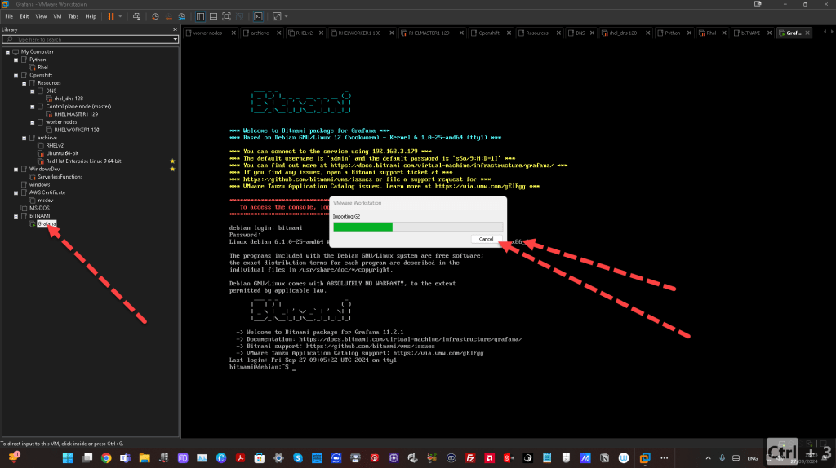Open the power options dropdown arrow
Screen dimensions: 836x468
120,16
